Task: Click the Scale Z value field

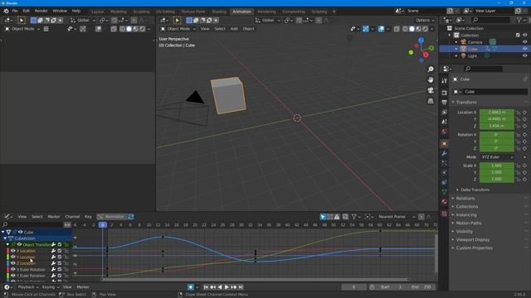Action: [497, 179]
